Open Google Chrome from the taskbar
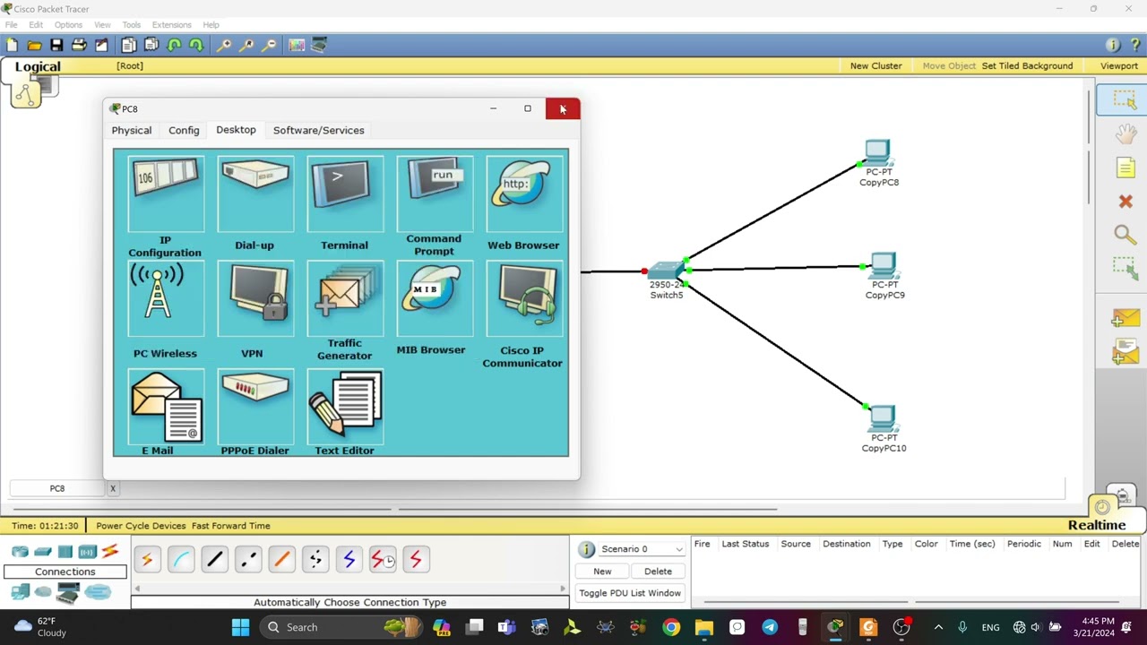This screenshot has width=1147, height=645. coord(671,627)
